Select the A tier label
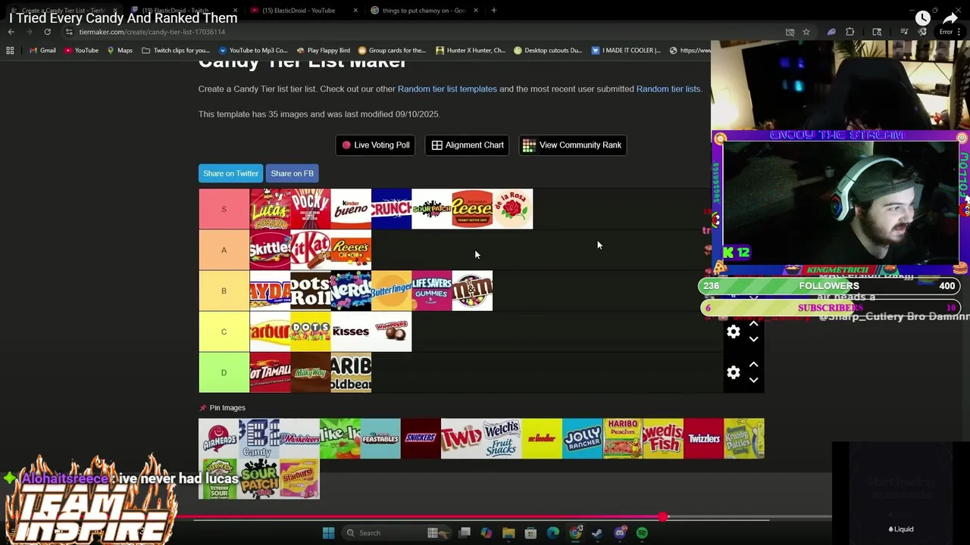Viewport: 970px width, 545px height. 224,250
